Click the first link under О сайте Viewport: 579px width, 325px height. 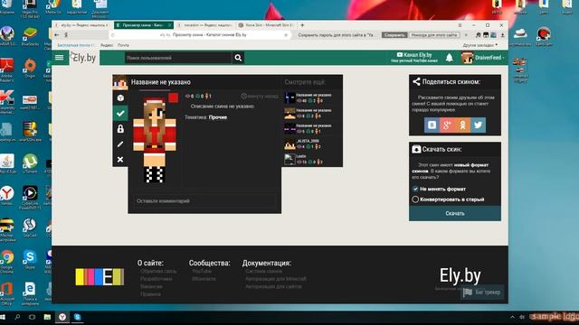click(x=158, y=271)
